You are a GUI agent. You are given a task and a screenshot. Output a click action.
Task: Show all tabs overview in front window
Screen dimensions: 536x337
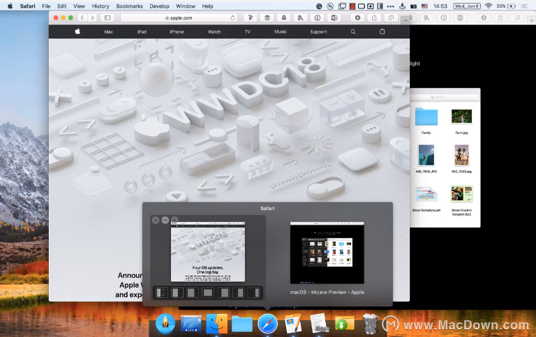(x=391, y=17)
